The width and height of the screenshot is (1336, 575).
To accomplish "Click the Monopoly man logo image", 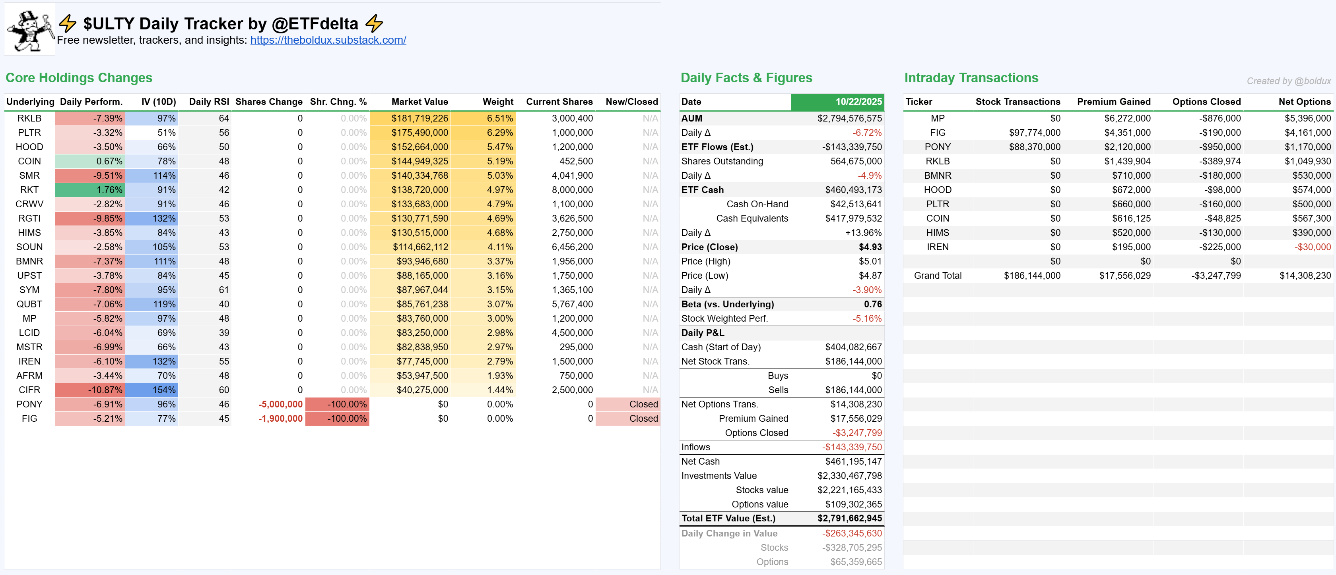I will coord(29,29).
